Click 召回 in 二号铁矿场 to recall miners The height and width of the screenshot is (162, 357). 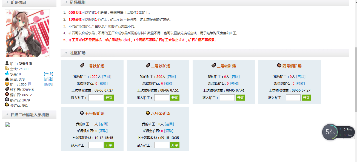pyautogui.click(x=171, y=76)
